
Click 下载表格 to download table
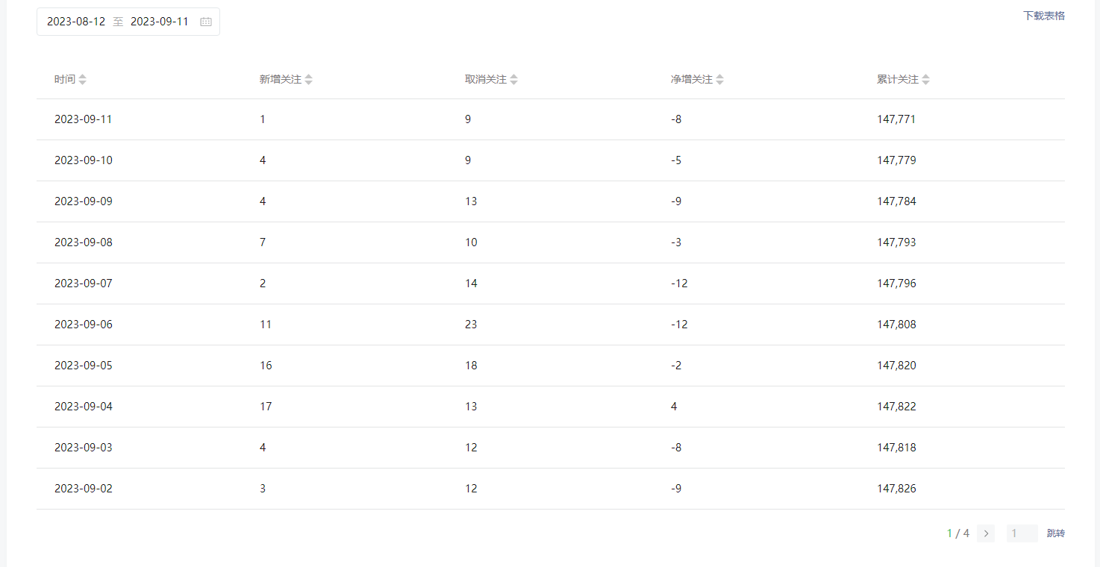click(1043, 16)
